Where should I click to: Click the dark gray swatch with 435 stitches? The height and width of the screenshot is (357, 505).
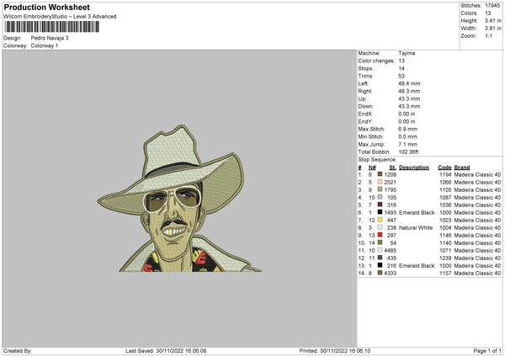click(x=380, y=258)
